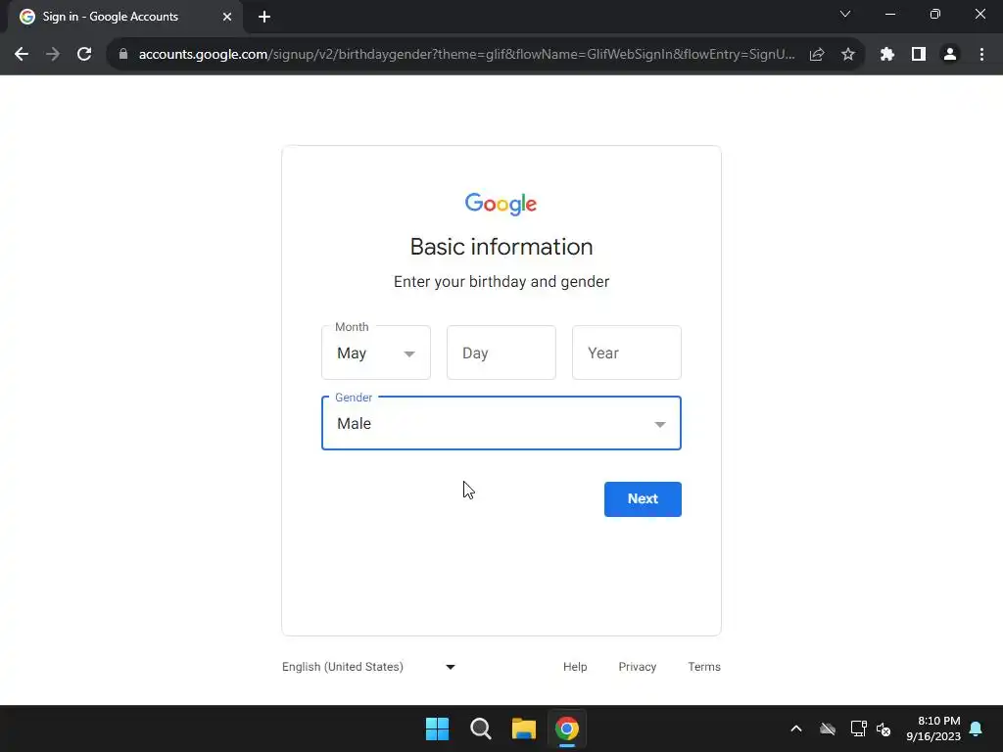Minimize the Chrome window

coord(890,14)
